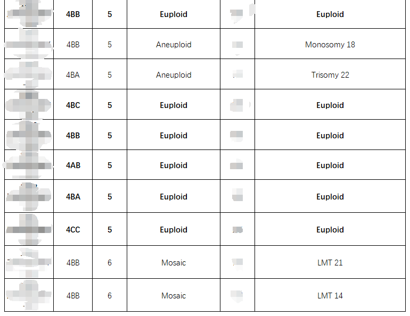Click grade 4BB in the LMT 14 row
This screenshot has width=410, height=316.
click(73, 295)
